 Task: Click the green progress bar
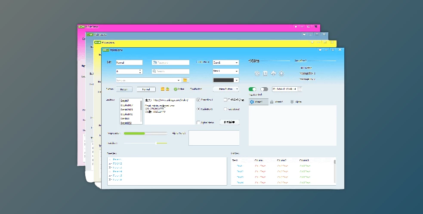tap(145, 133)
